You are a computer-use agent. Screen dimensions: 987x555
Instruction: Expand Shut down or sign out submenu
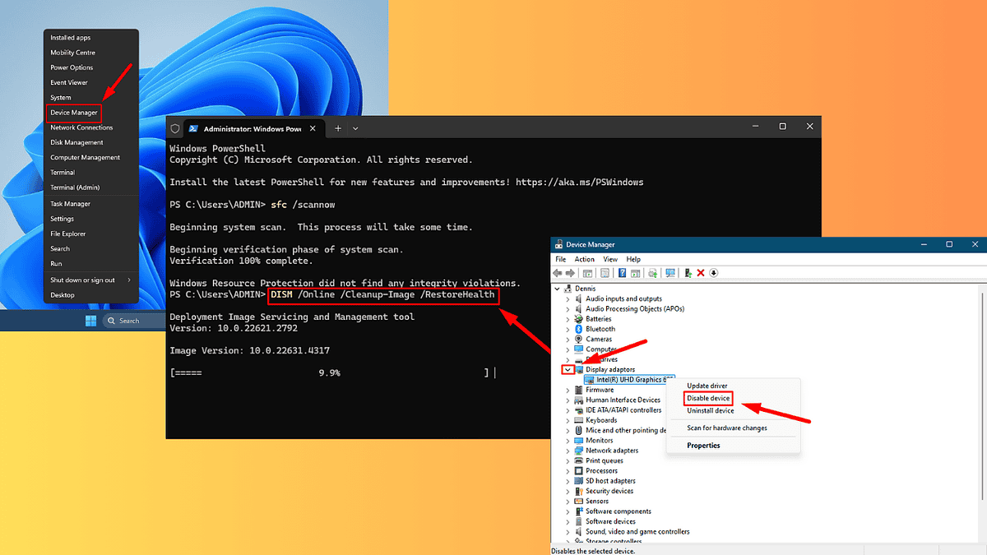click(129, 280)
